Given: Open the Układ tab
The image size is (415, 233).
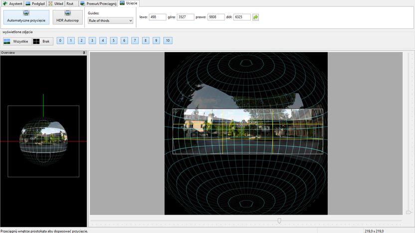Looking at the screenshot, I should 56,3.
